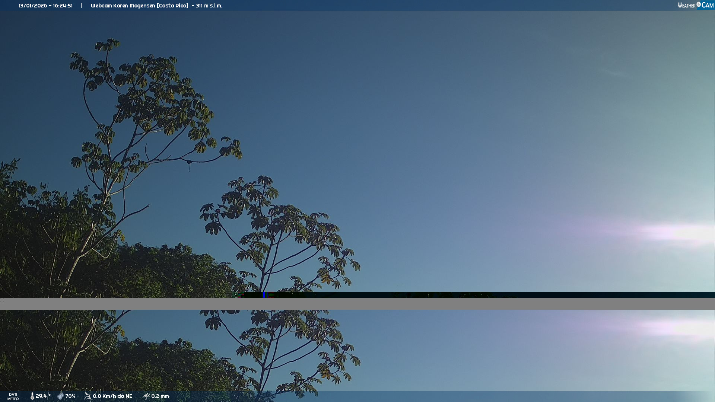Screen dimensions: 715x402
Task: Click the wind anemometer icon
Action: pos(88,396)
